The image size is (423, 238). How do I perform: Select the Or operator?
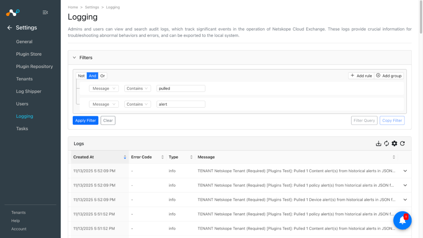(102, 76)
